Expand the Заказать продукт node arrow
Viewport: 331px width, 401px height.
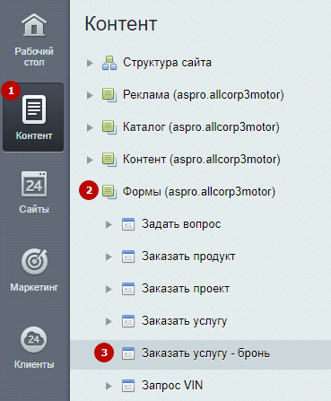tap(109, 257)
